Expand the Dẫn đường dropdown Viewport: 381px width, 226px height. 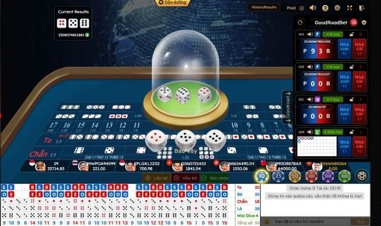coord(173,3)
